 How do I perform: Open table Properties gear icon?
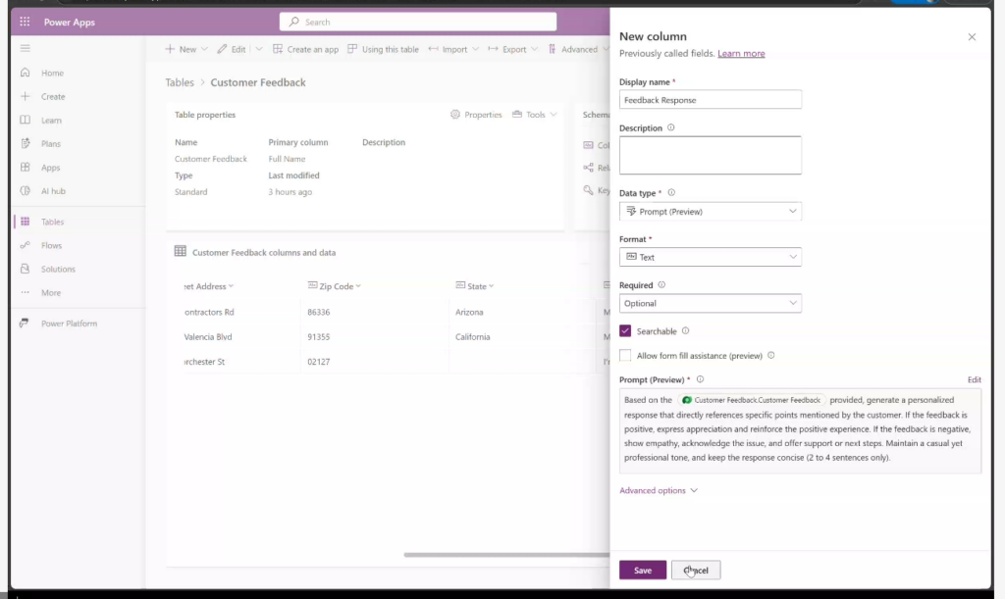455,115
